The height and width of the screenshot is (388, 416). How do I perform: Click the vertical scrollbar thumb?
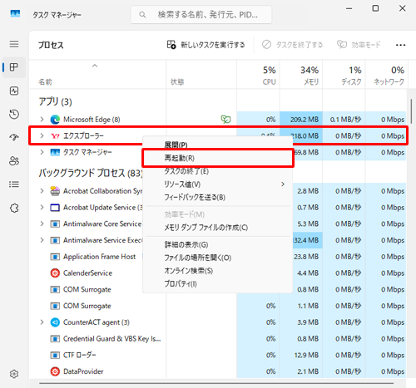(411, 111)
